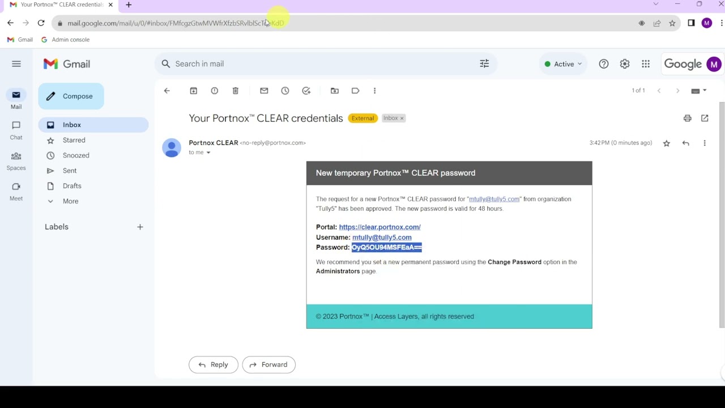The height and width of the screenshot is (408, 725).
Task: Click the browser address bar URL
Action: (176, 23)
